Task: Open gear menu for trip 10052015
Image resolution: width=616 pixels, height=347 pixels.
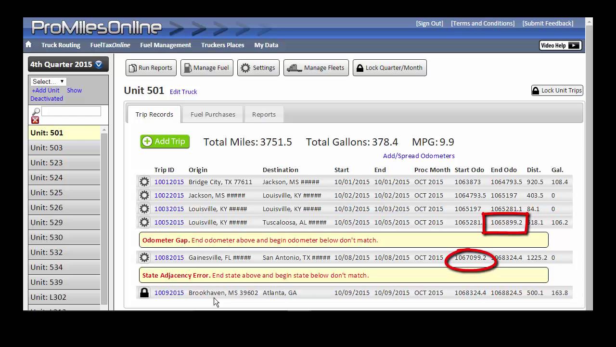Action: click(144, 222)
